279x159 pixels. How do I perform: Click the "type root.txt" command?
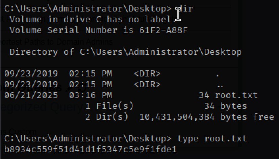click(212, 138)
